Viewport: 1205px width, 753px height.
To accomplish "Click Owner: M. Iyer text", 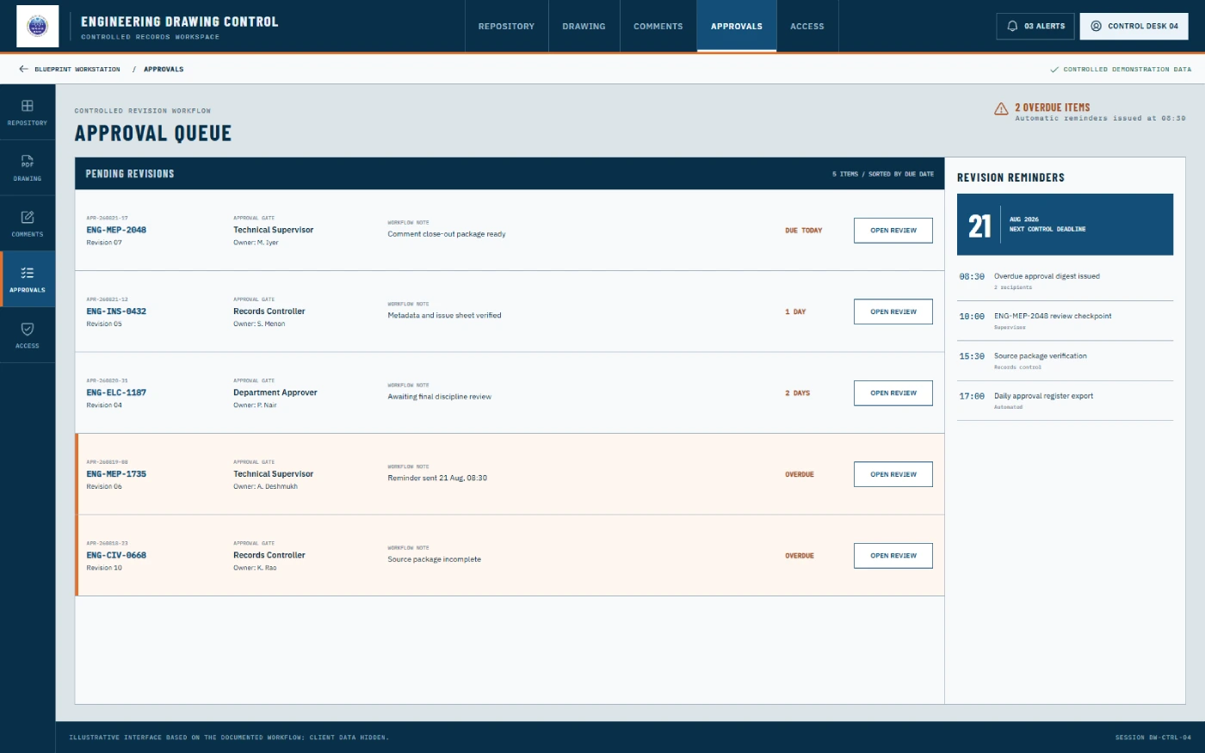I will 256,243.
